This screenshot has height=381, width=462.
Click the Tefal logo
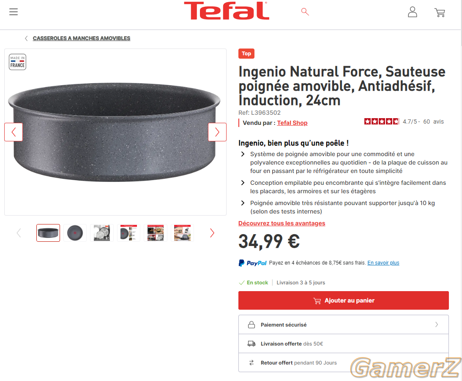(226, 11)
